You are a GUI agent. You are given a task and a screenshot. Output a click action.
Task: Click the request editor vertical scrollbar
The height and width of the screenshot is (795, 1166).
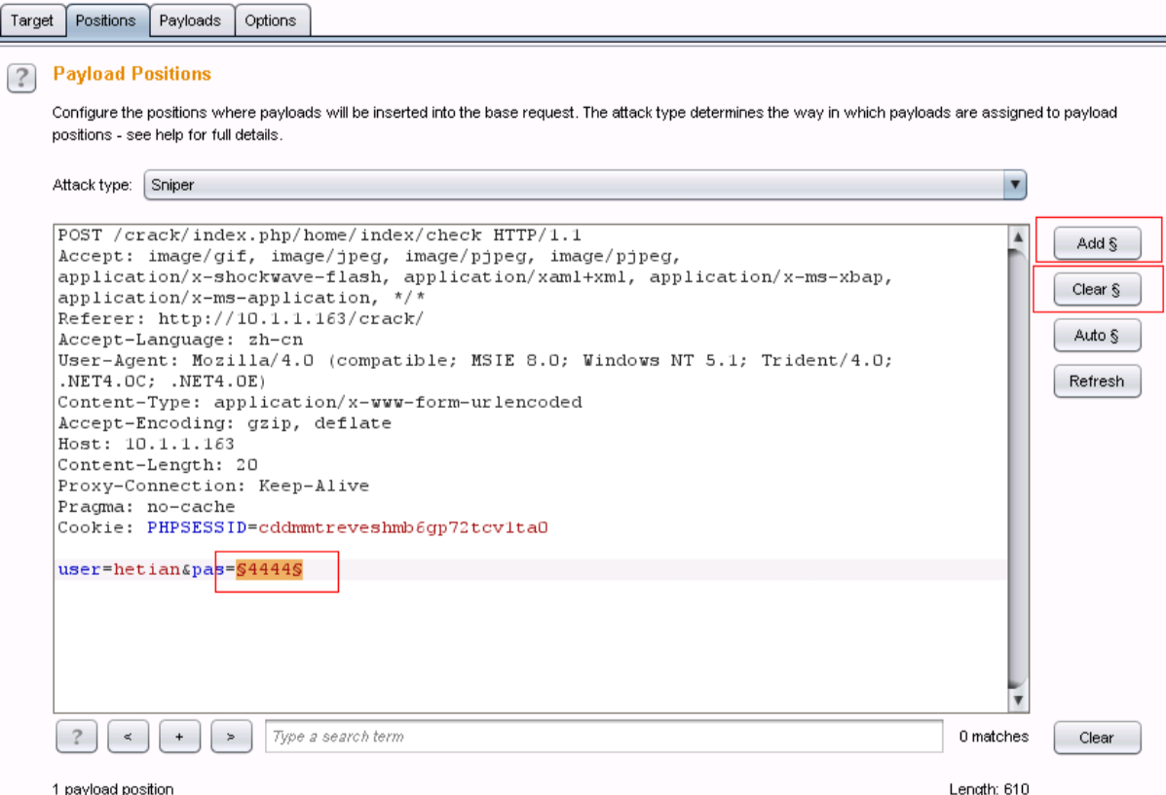(x=1017, y=469)
